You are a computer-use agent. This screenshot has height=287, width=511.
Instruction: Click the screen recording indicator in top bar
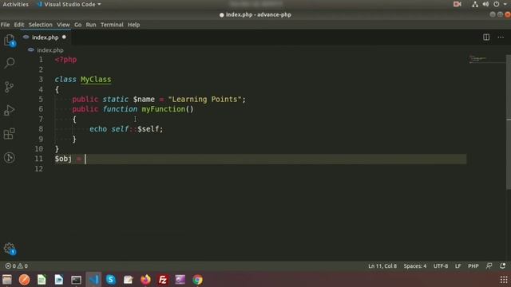pyautogui.click(x=458, y=4)
